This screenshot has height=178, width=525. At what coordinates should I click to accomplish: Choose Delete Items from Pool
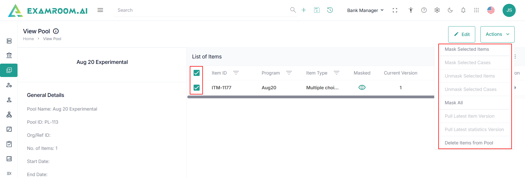[x=469, y=143]
